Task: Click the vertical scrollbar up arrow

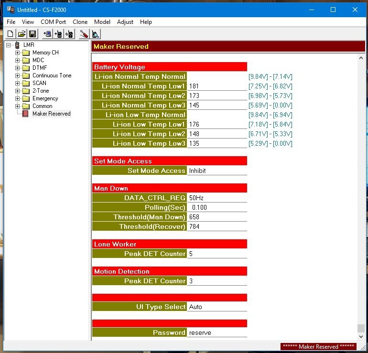Action: 361,58
